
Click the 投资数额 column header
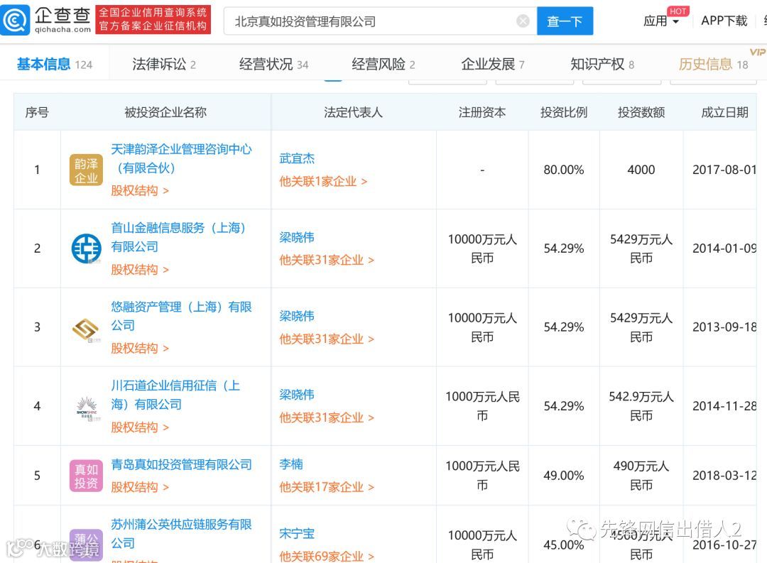tap(641, 112)
